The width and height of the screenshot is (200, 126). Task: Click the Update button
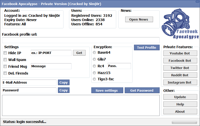(180, 97)
